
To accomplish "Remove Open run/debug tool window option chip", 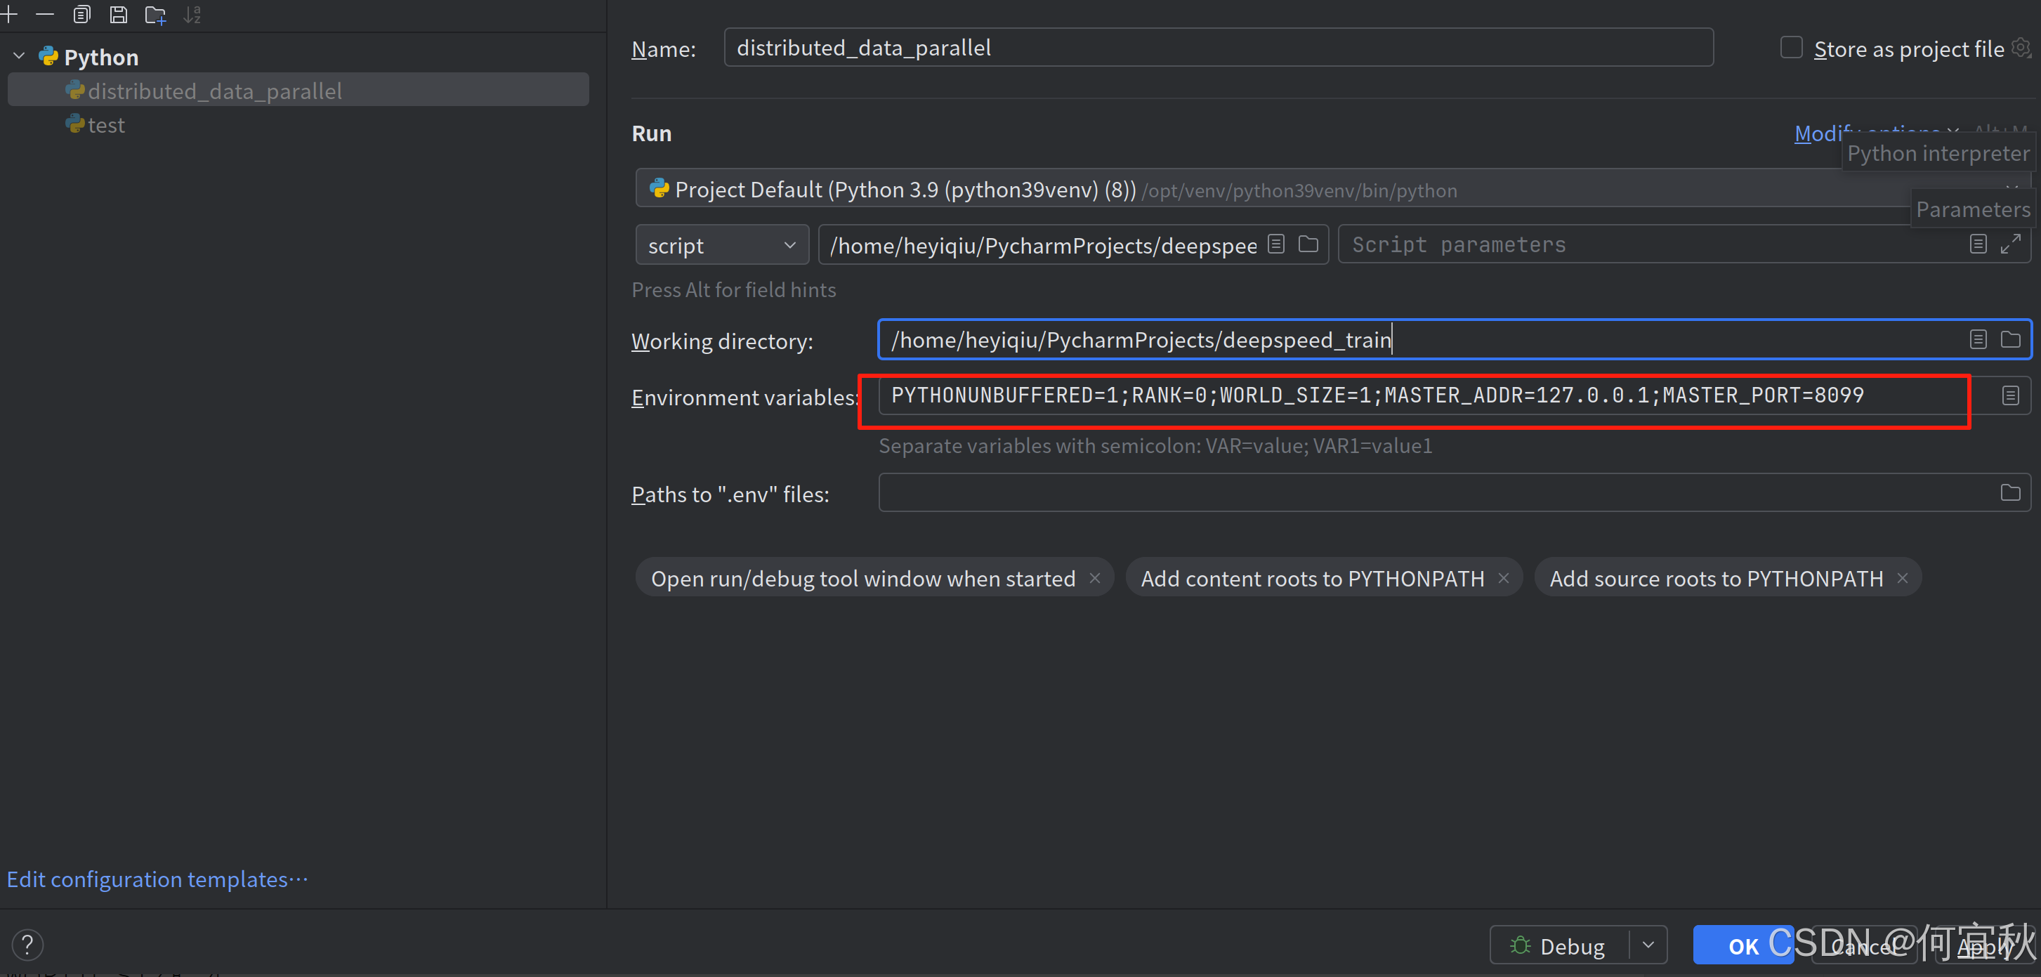I will (1094, 579).
